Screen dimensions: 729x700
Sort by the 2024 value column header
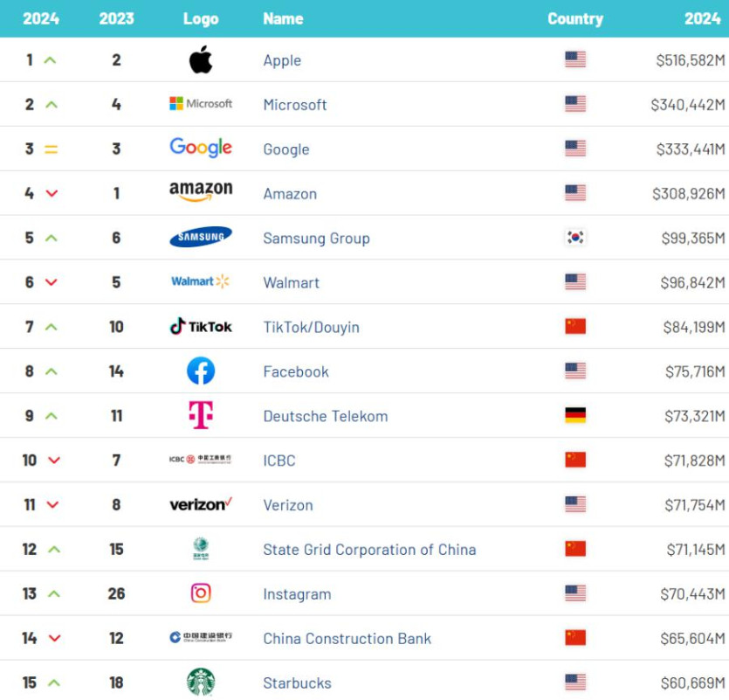pyautogui.click(x=703, y=18)
